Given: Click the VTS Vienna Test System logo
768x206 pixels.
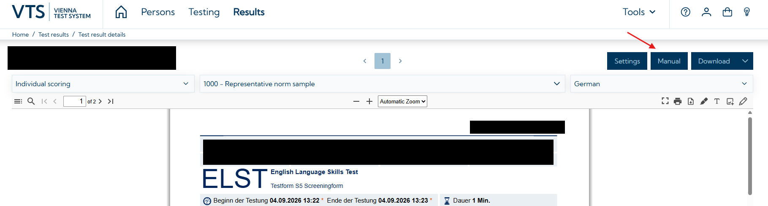Looking at the screenshot, I should [x=51, y=12].
